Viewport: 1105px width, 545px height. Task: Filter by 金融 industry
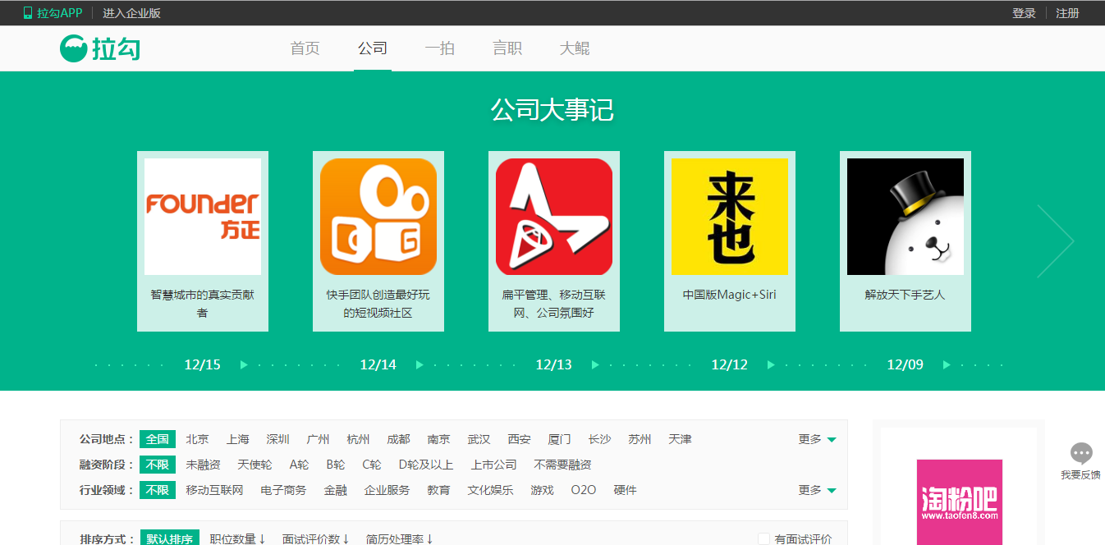point(336,490)
